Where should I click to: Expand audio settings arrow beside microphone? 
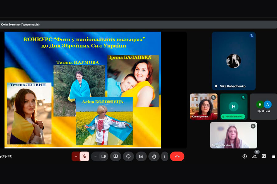(76, 156)
